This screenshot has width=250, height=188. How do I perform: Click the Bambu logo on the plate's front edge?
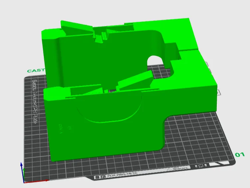[100, 177]
